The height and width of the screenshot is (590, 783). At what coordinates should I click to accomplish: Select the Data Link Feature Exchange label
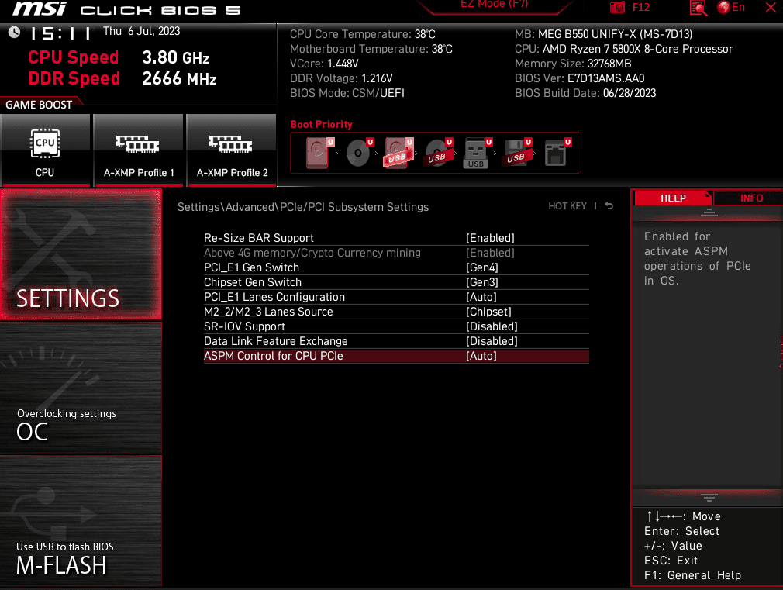pyautogui.click(x=276, y=341)
